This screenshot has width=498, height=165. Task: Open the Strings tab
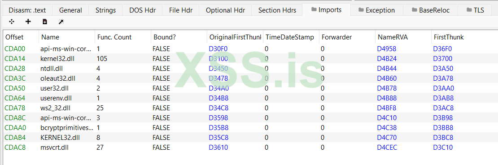pyautogui.click(x=105, y=10)
